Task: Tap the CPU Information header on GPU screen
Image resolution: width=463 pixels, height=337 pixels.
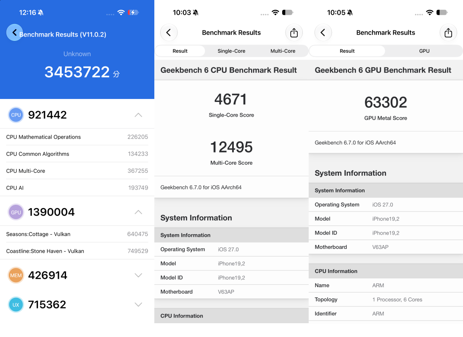Action: pyautogui.click(x=386, y=271)
